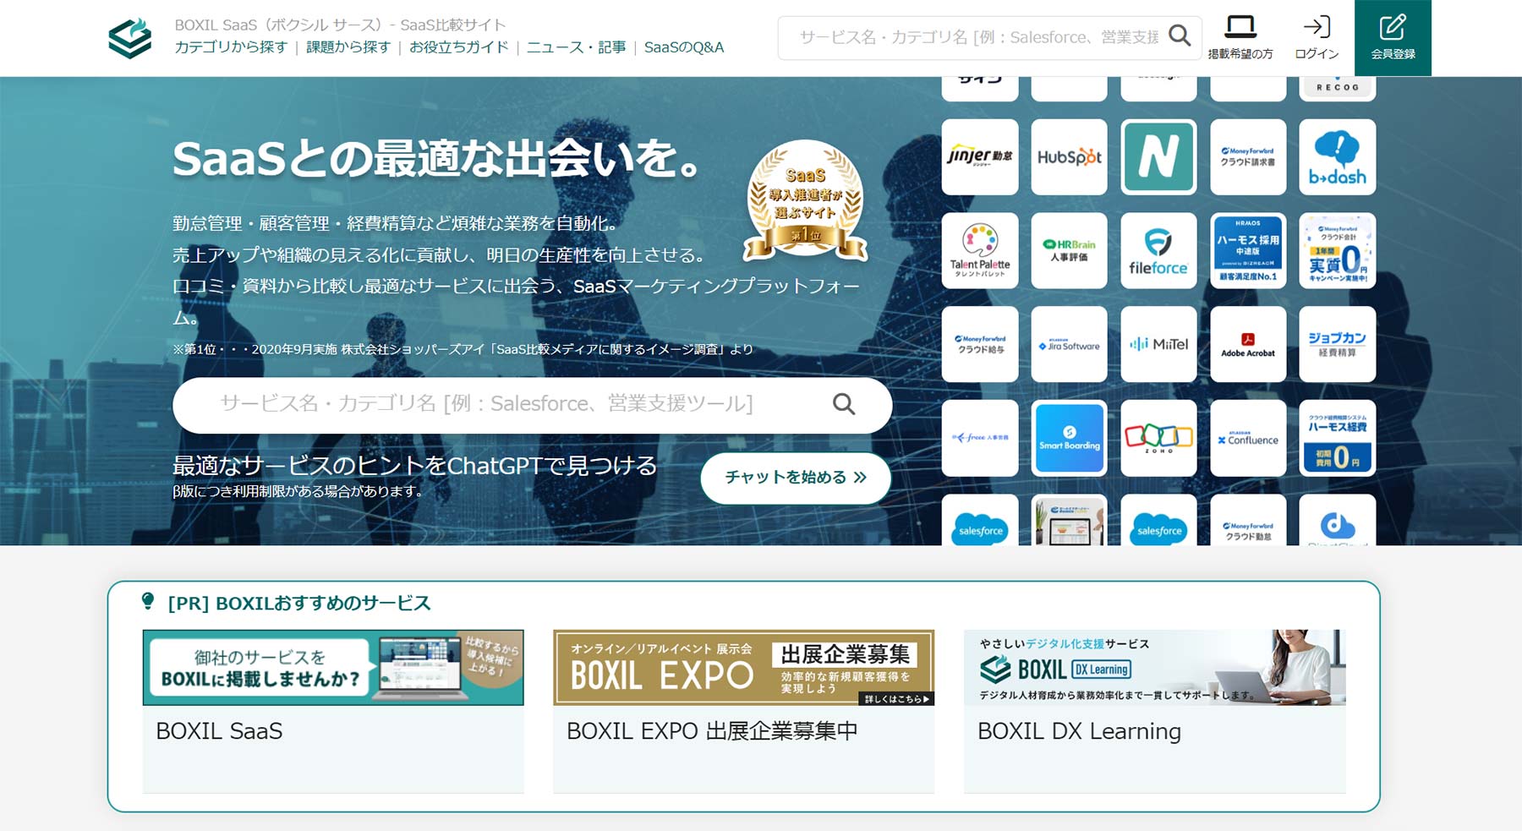Open the カテゴリから探す navigation link

click(231, 47)
